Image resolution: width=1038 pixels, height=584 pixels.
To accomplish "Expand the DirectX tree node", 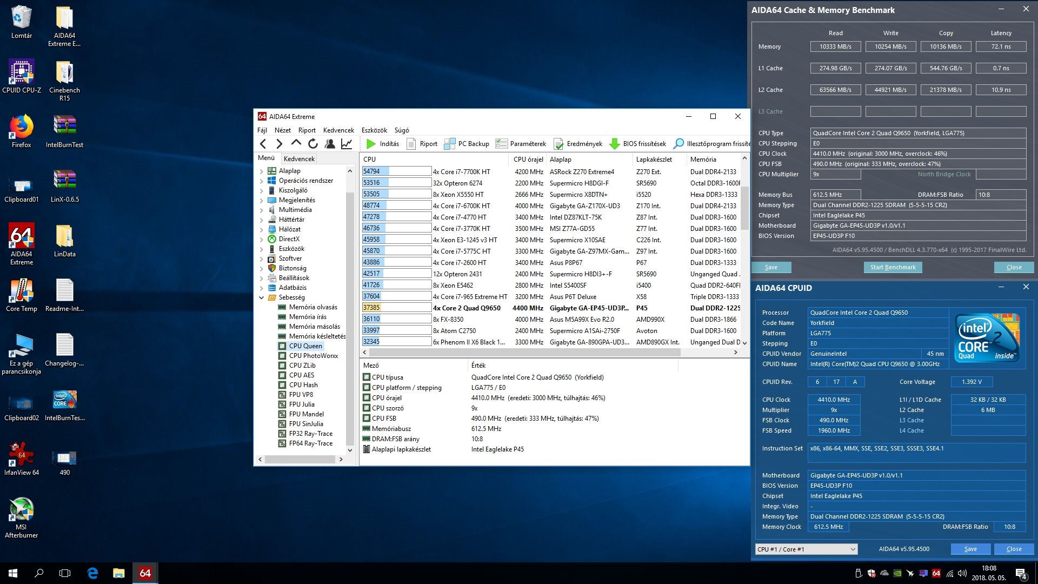I will coord(262,239).
